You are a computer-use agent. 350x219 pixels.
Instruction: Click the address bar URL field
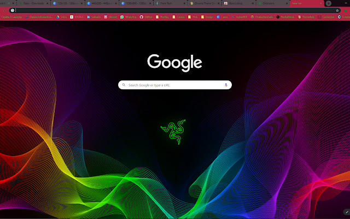coord(175,10)
